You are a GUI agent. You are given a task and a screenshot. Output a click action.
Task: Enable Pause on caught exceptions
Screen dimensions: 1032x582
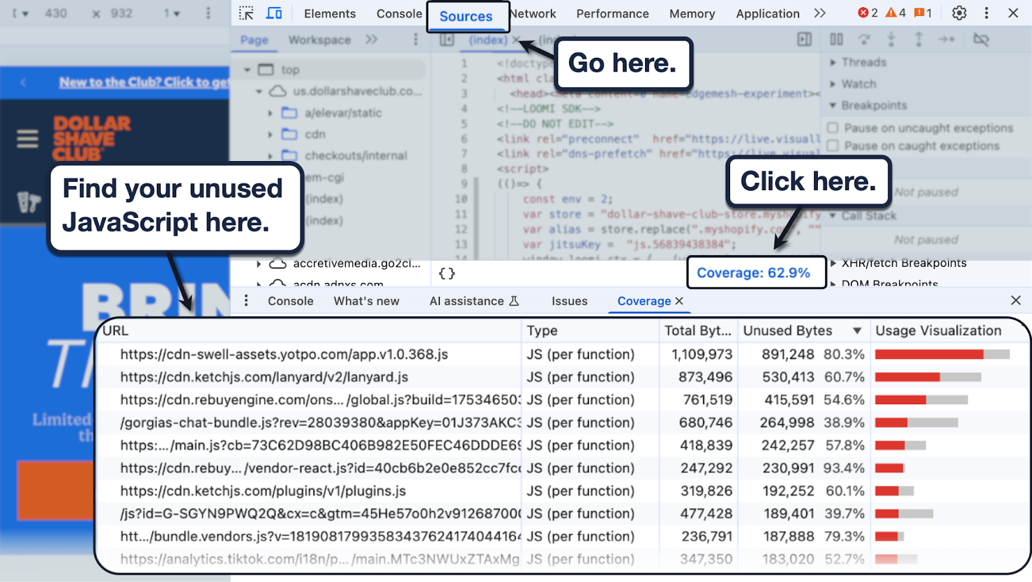click(833, 146)
